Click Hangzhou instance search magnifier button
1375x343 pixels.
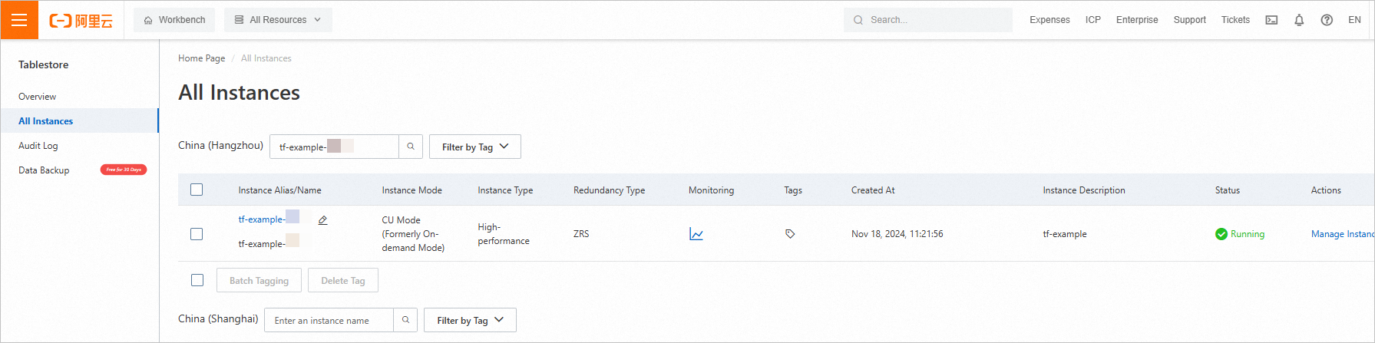pyautogui.click(x=411, y=147)
